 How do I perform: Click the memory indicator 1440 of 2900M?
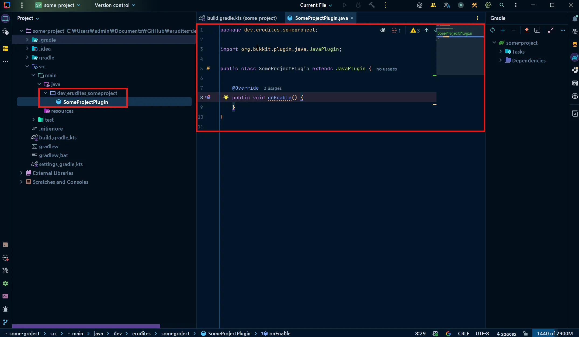(x=554, y=334)
